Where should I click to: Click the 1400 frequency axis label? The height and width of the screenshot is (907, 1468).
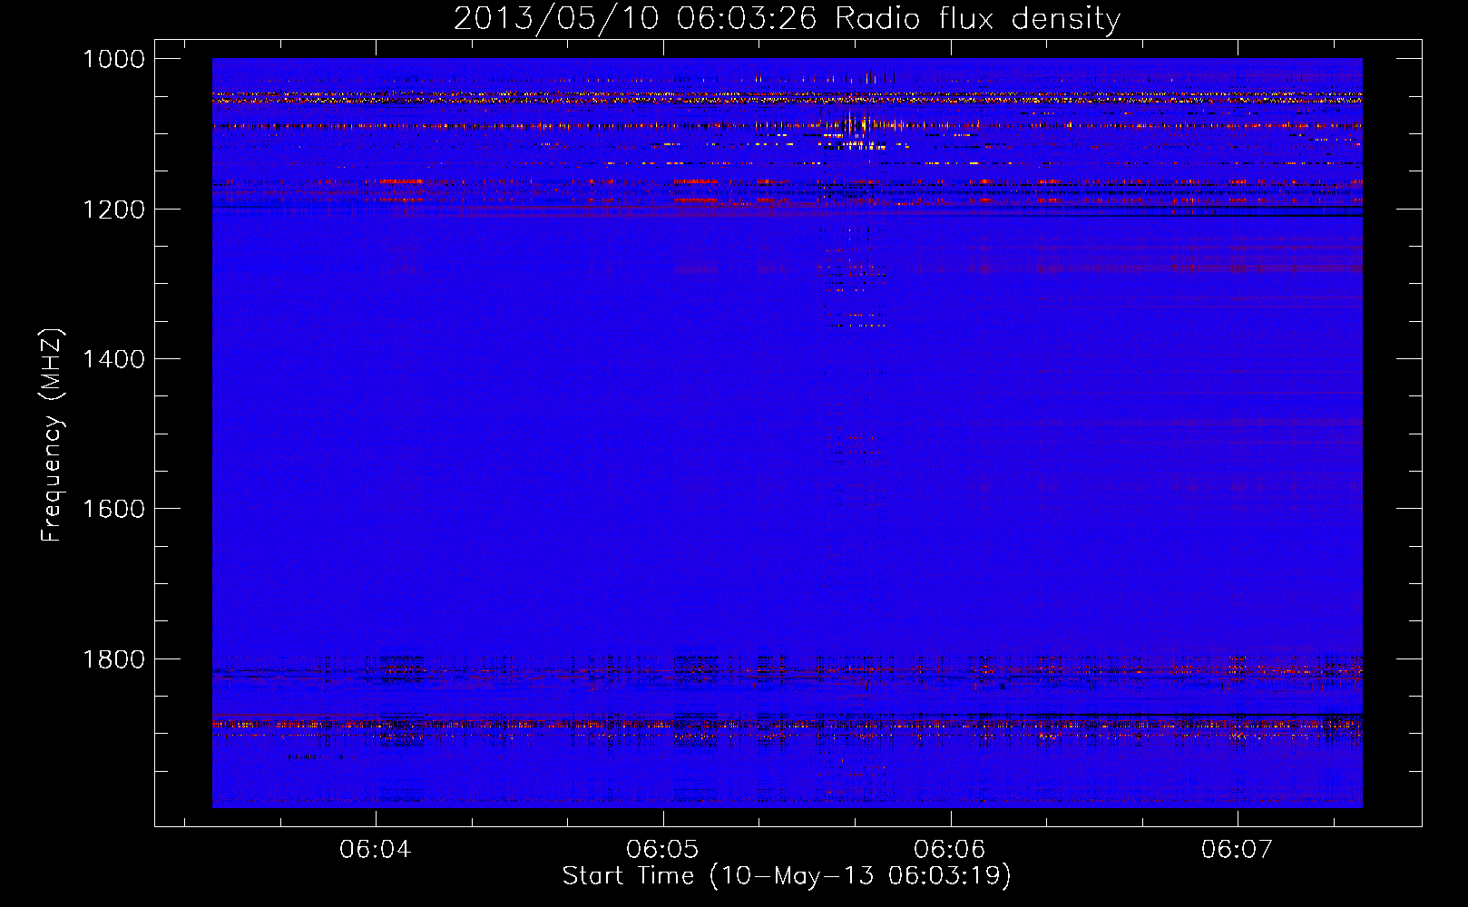coord(113,359)
